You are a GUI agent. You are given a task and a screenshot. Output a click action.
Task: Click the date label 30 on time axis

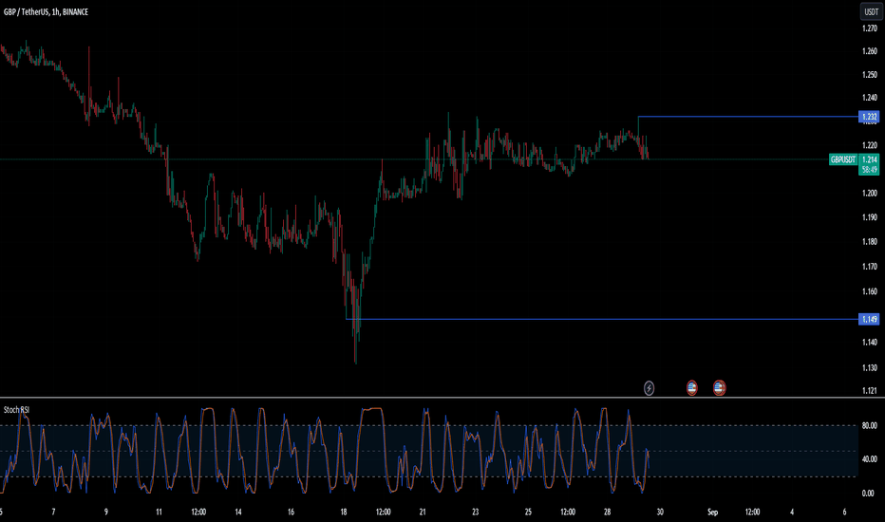click(660, 512)
